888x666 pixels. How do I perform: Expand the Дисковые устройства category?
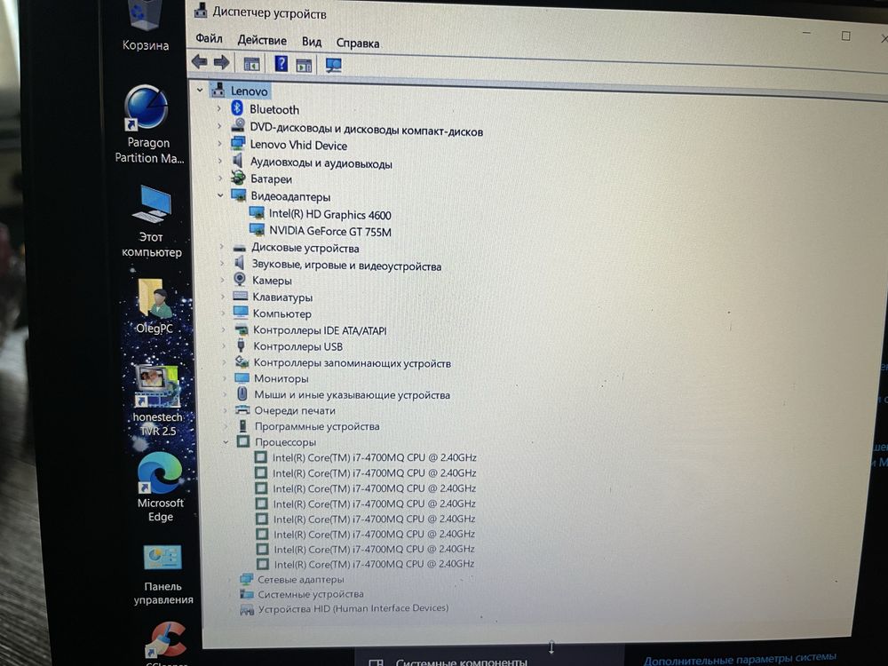pyautogui.click(x=222, y=247)
